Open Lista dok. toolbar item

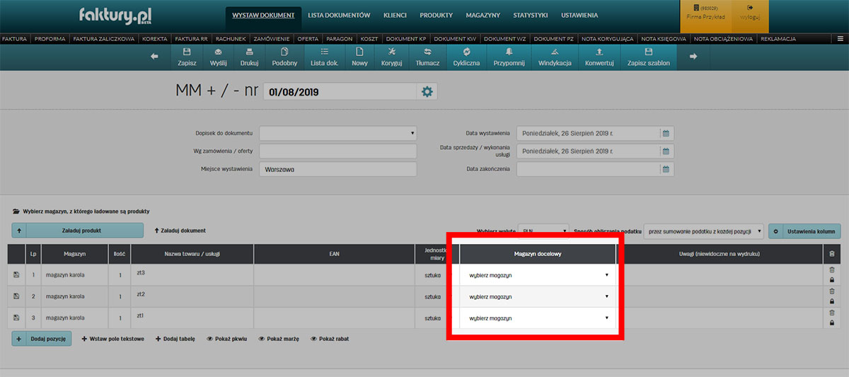324,57
